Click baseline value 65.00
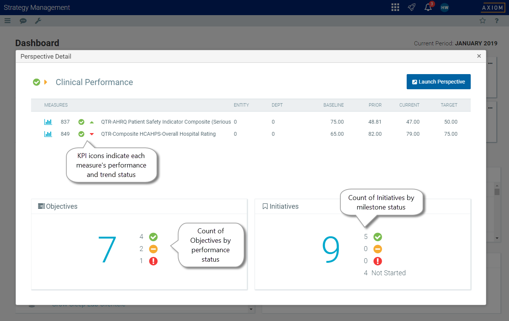The height and width of the screenshot is (321, 509). (x=337, y=134)
